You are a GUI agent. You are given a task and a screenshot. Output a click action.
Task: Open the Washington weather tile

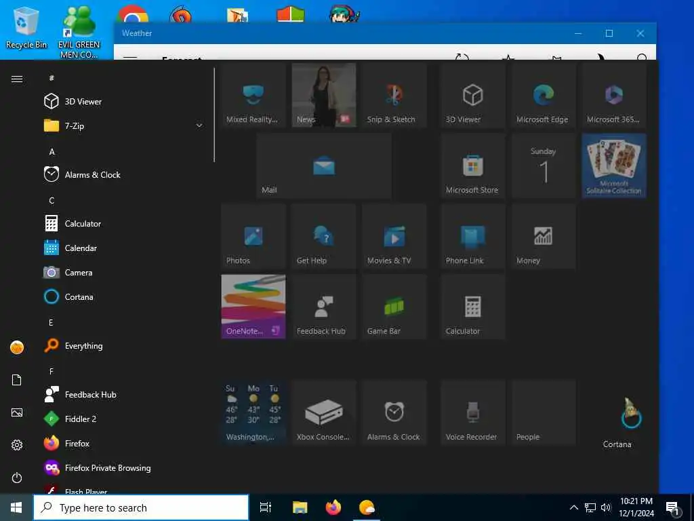tap(253, 412)
